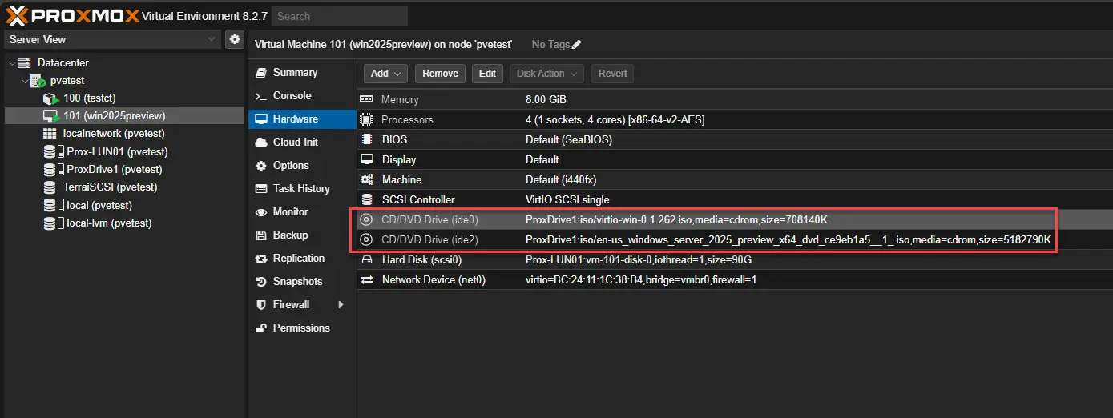Image resolution: width=1113 pixels, height=418 pixels.
Task: Select local-lvm (pvetest) in the tree
Action: (x=109, y=223)
